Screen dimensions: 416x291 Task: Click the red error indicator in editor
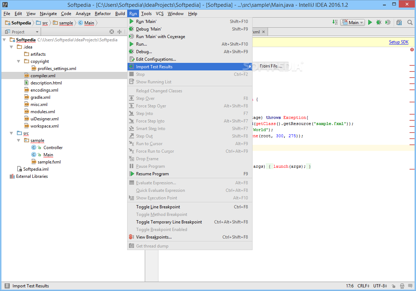pyautogui.click(x=412, y=50)
